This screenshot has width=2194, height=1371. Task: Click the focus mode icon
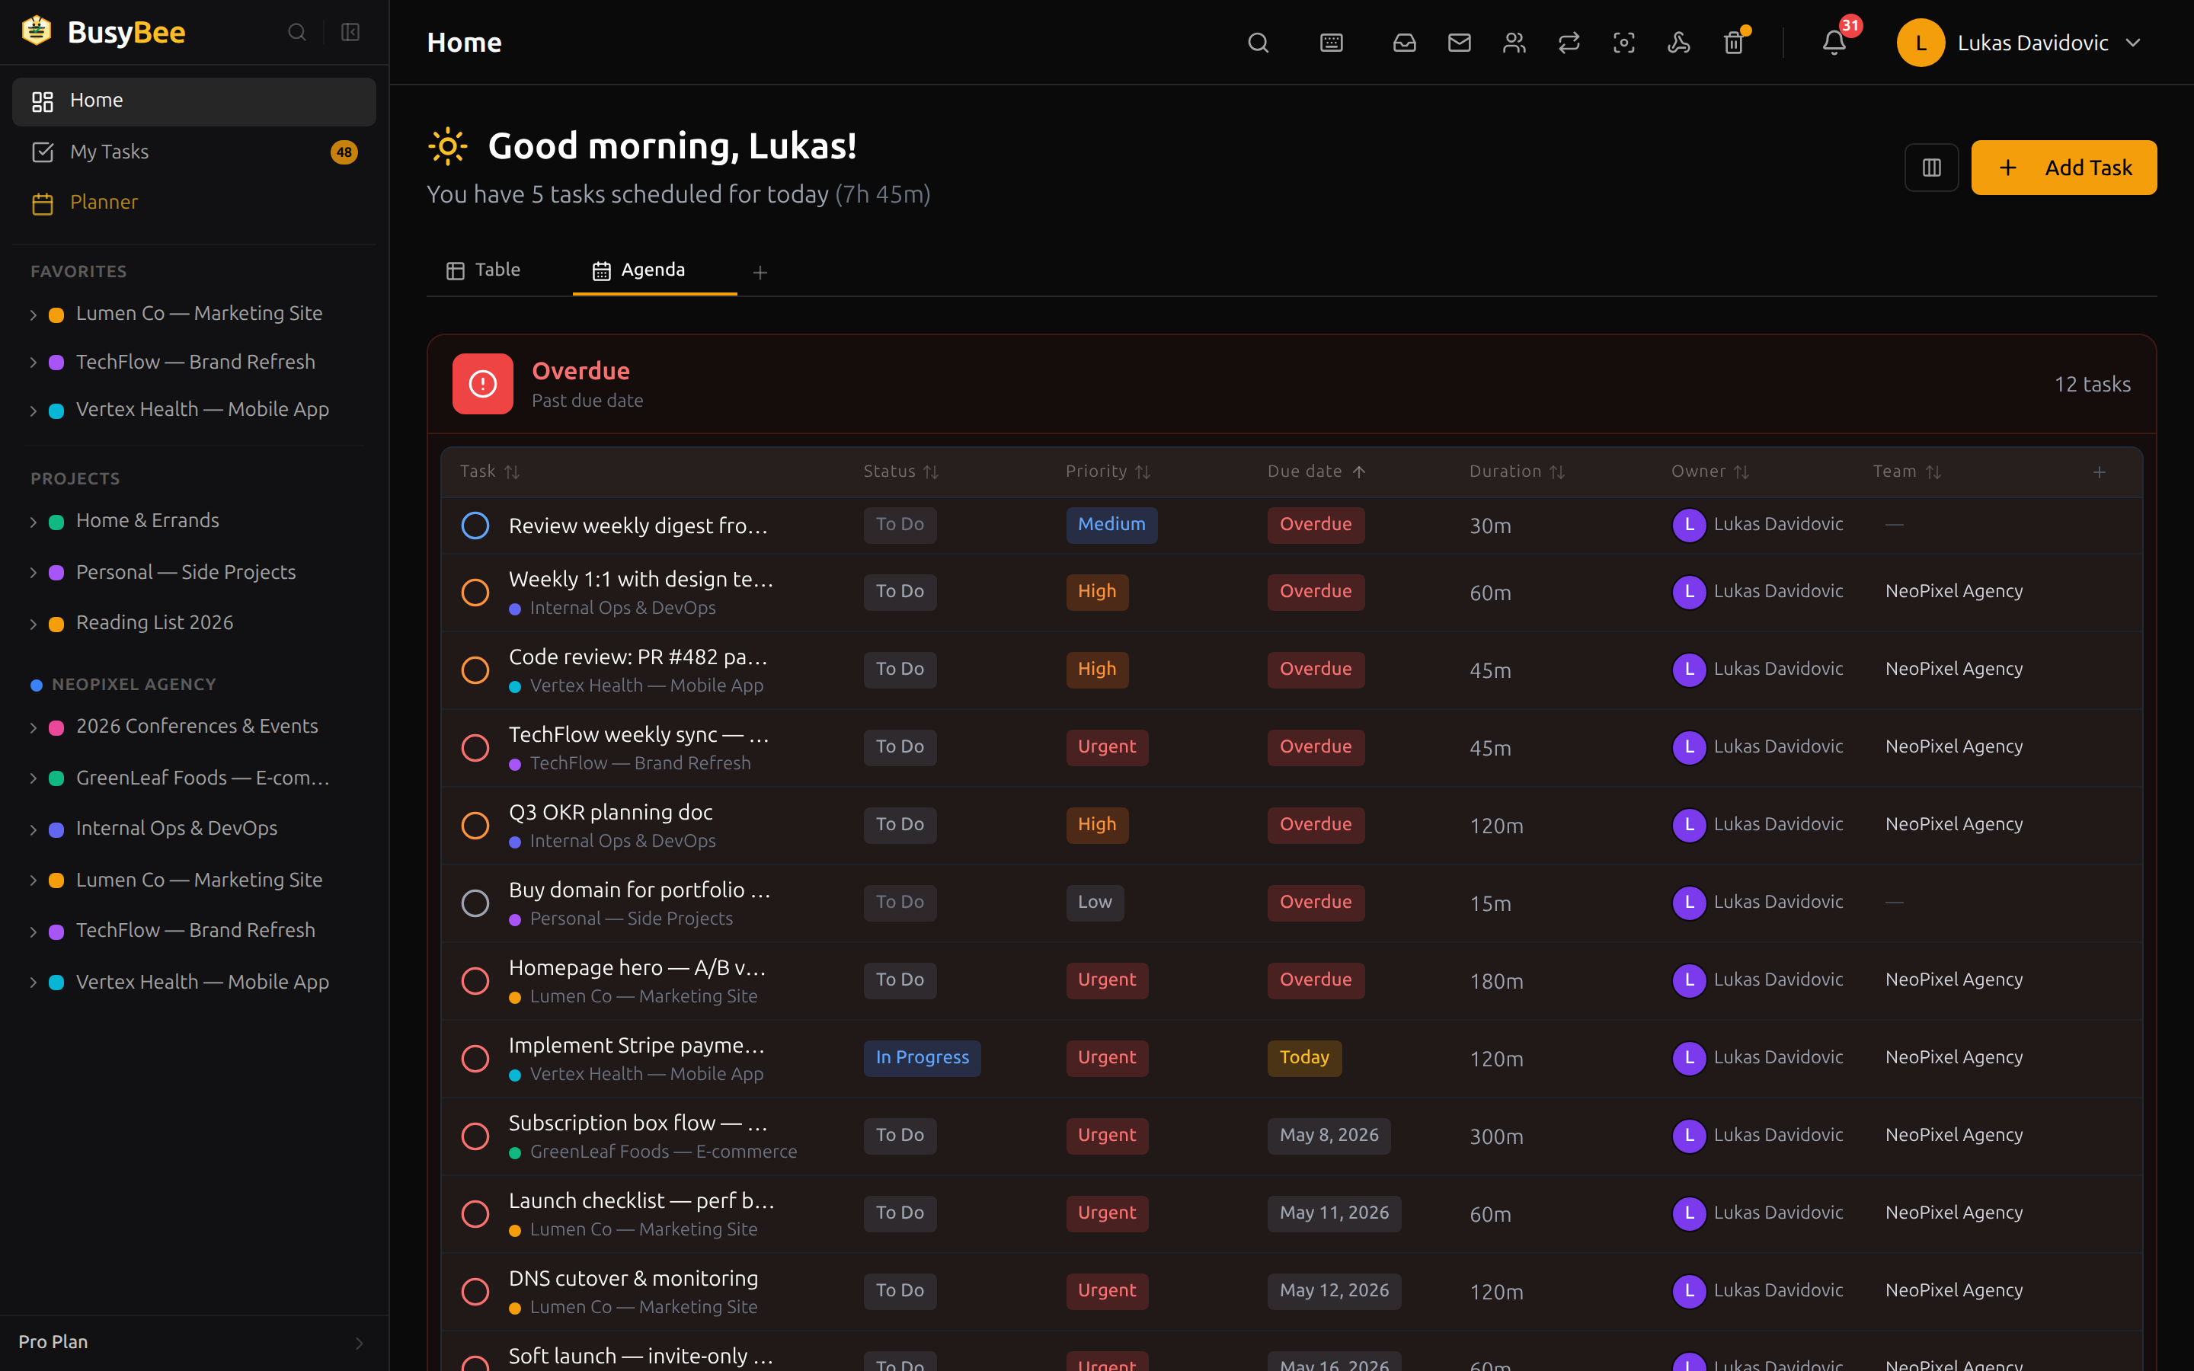1623,43
